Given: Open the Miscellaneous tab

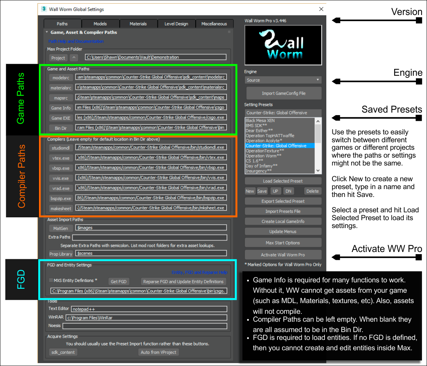Looking at the screenshot, I should click(214, 24).
